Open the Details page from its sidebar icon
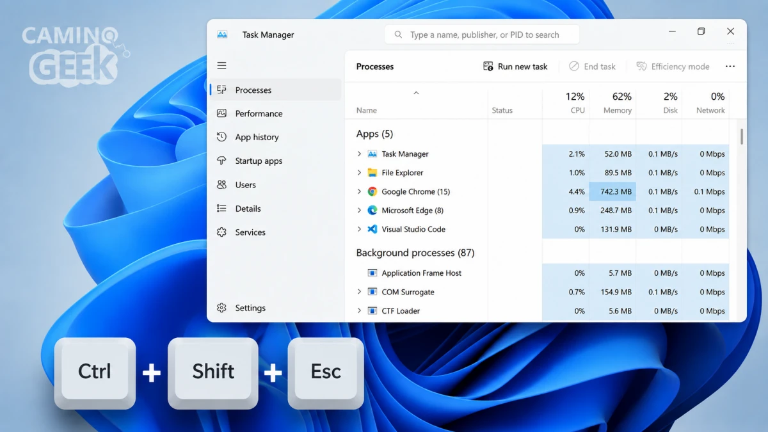768x432 pixels. coord(221,208)
